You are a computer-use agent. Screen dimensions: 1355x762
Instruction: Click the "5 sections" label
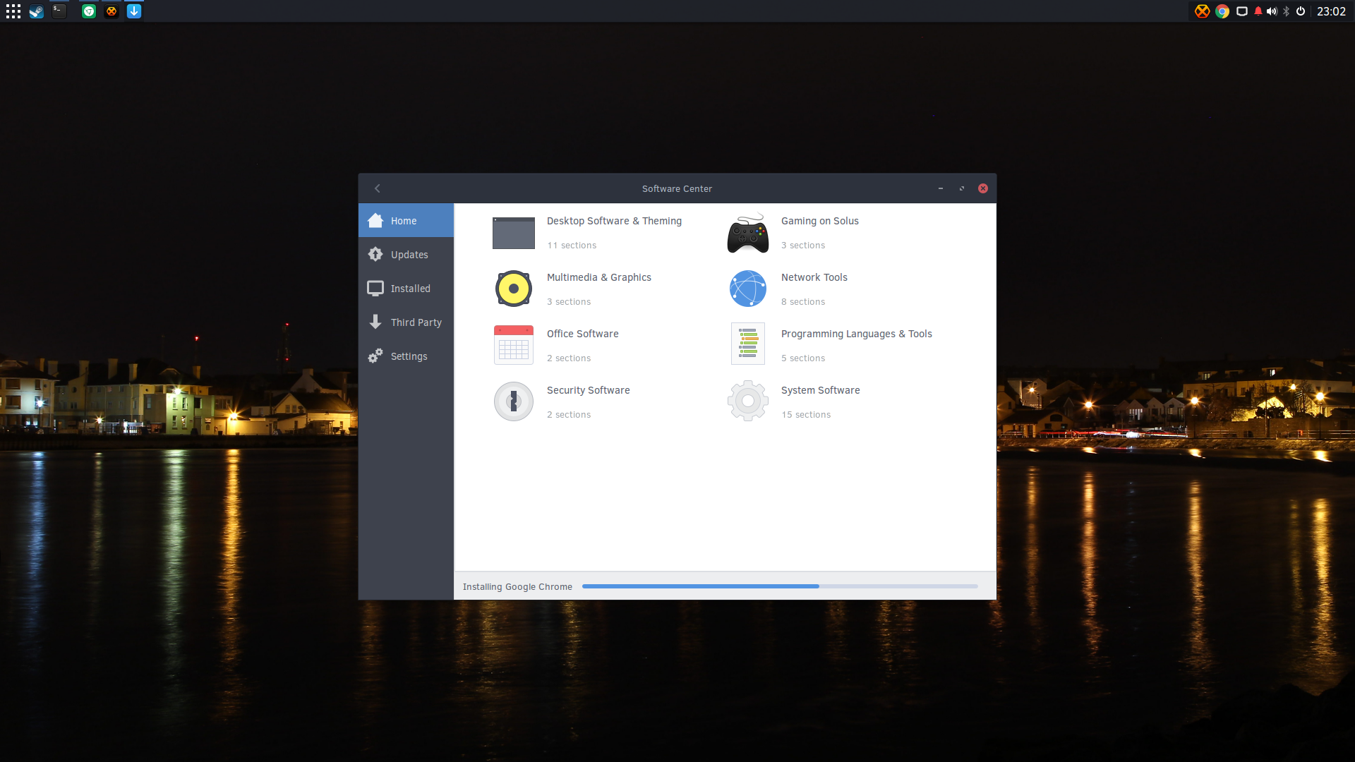(x=803, y=358)
